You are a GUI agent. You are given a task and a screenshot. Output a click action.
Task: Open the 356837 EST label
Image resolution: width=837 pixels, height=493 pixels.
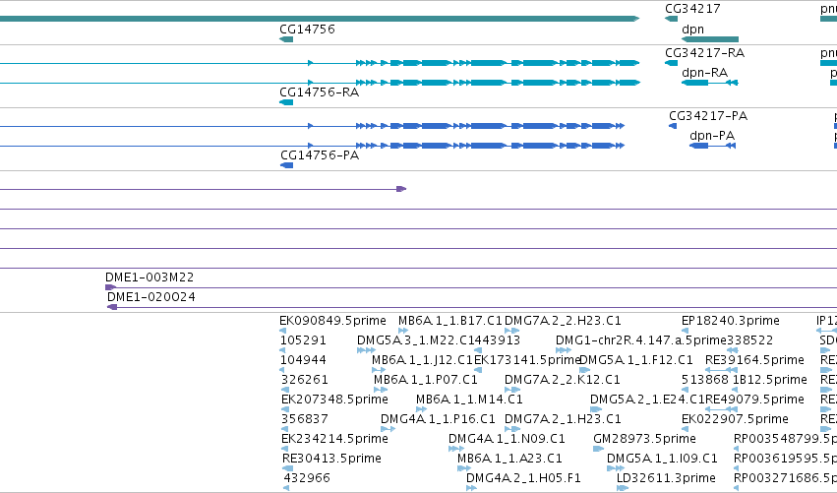click(x=304, y=419)
